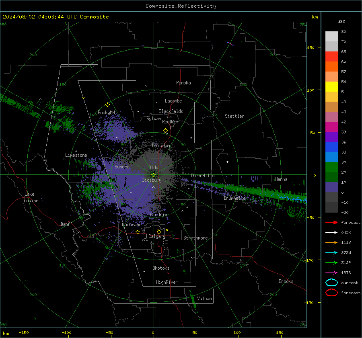Click the yellow diamond marker near RedDeer
The height and width of the screenshot is (338, 362).
pyautogui.click(x=165, y=131)
